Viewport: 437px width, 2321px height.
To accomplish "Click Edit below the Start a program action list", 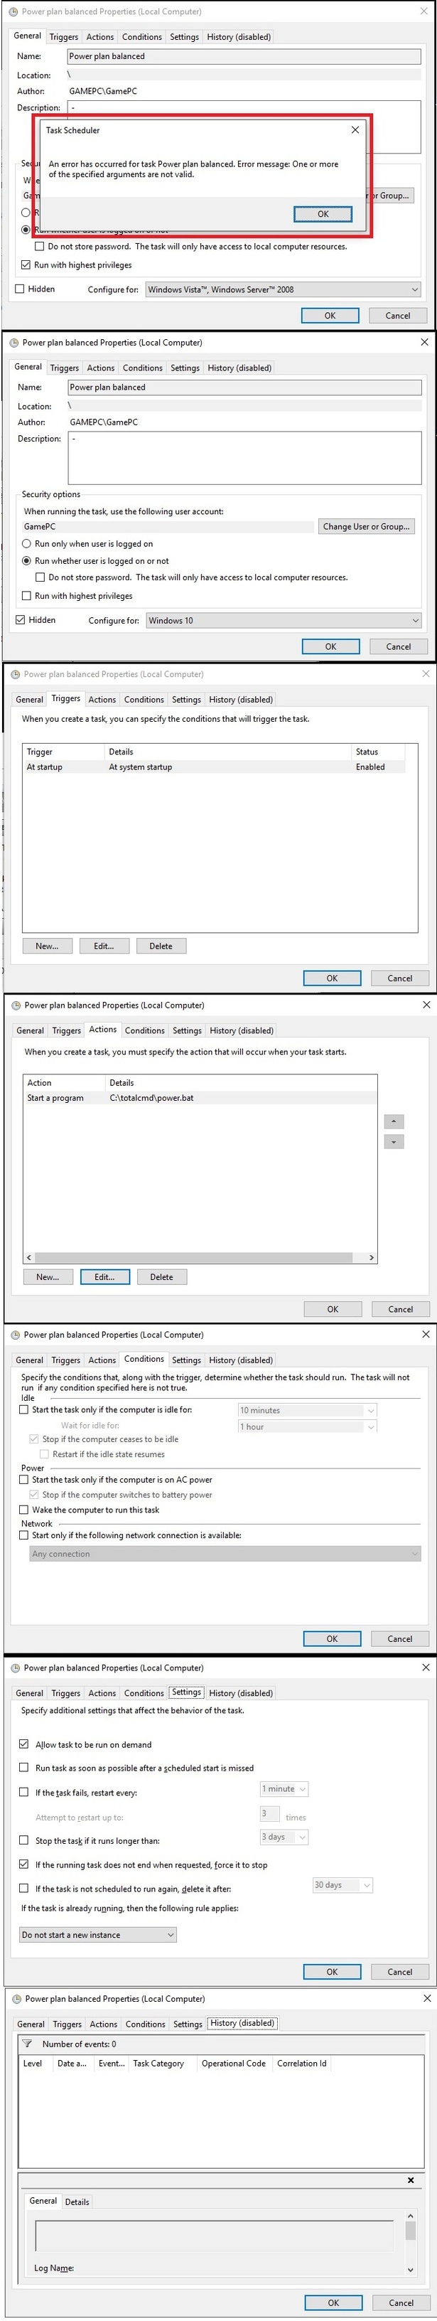I will (x=104, y=1276).
